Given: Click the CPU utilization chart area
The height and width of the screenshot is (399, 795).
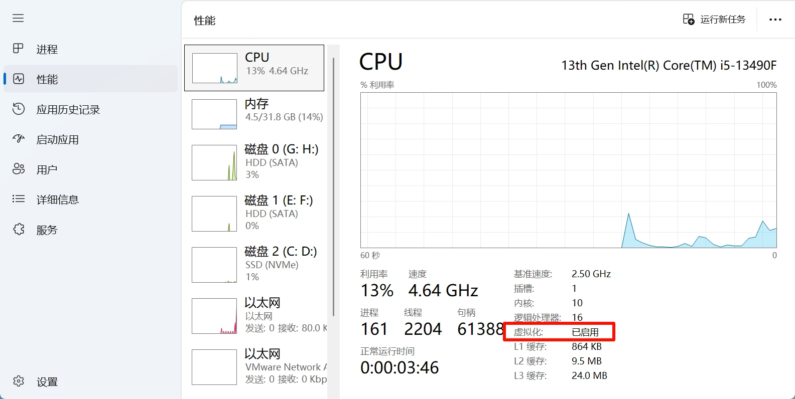Looking at the screenshot, I should [567, 170].
